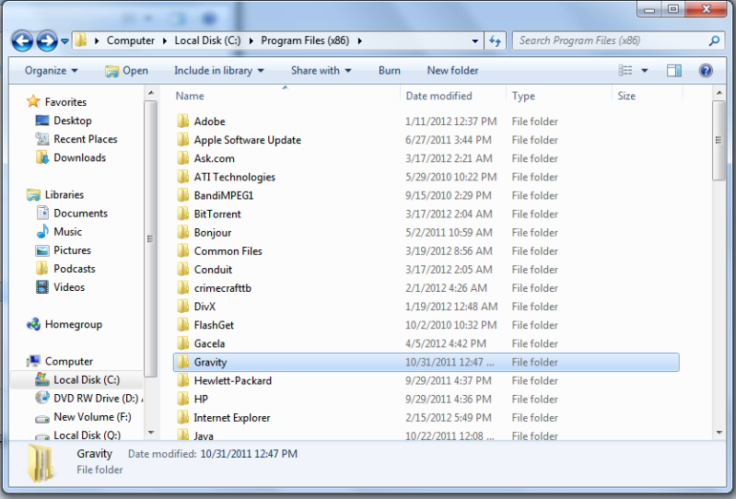Sort by Date modified column header
The height and width of the screenshot is (499, 736).
(x=453, y=96)
